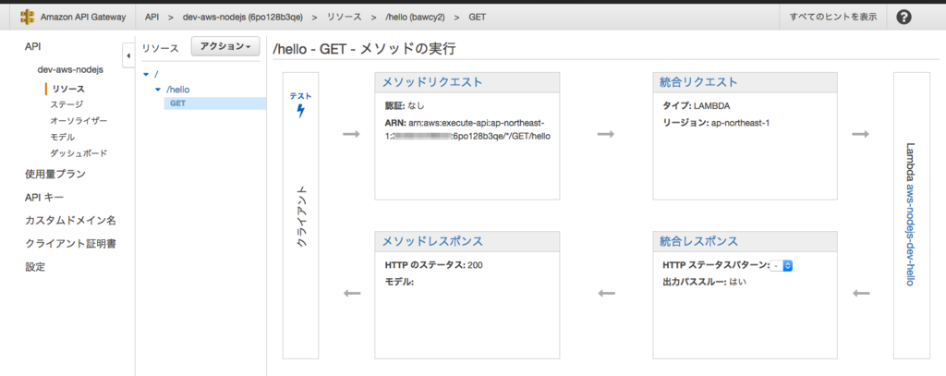This screenshot has width=946, height=376.
Task: Collapse the left sidebar with arrow handle
Action: point(127,56)
